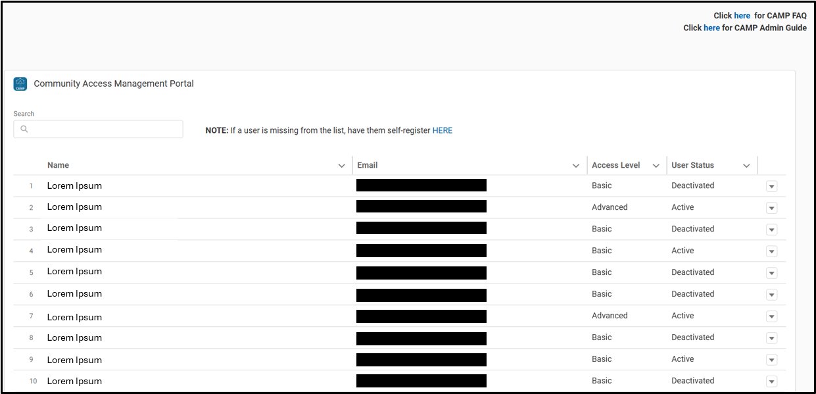The width and height of the screenshot is (816, 394).
Task: Click the HERE self-register link
Action: click(x=443, y=130)
